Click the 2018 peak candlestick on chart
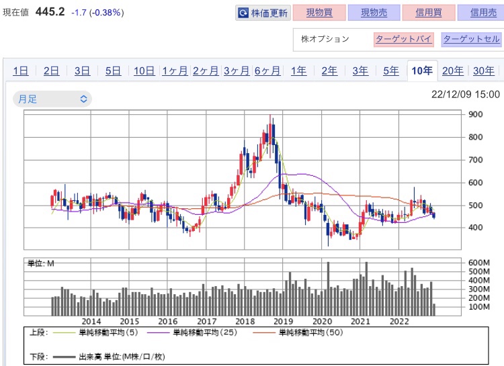Viewport: 504px width, 366px height. point(270,134)
